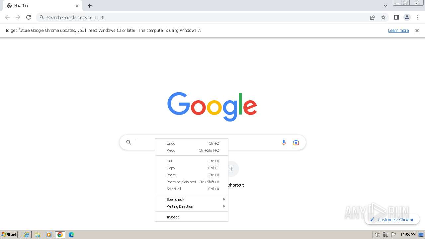This screenshot has height=239, width=425.
Task: Open Customize Chrome button
Action: [392, 219]
